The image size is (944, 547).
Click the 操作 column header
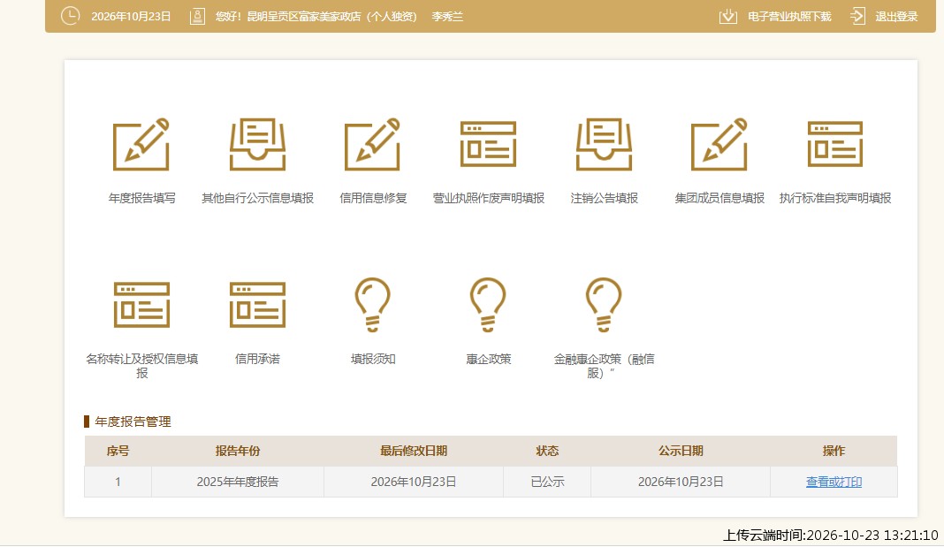click(x=834, y=451)
